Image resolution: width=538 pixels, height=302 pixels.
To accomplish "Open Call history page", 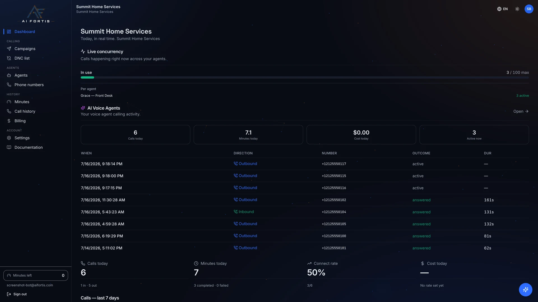I will (36, 111).
